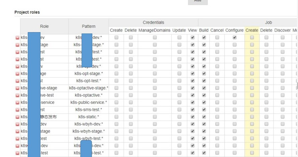Viewport: 298px width, 157px height.
Task: Enable Job Create for k8s-optactive-stage.* row
Action: 252,88
